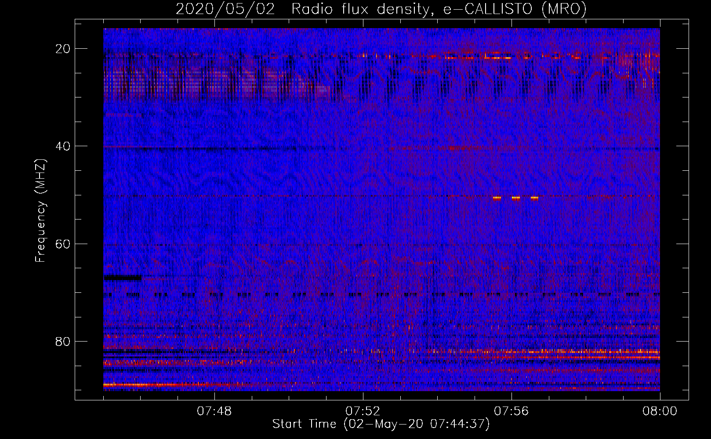This screenshot has height=439, width=711.
Task: Click the time tick label "08:00"
Action: [x=660, y=411]
